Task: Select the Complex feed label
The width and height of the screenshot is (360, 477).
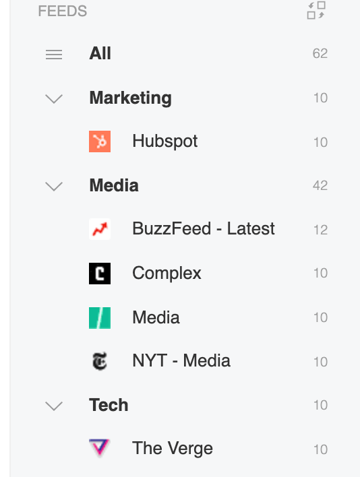Action: tap(167, 273)
